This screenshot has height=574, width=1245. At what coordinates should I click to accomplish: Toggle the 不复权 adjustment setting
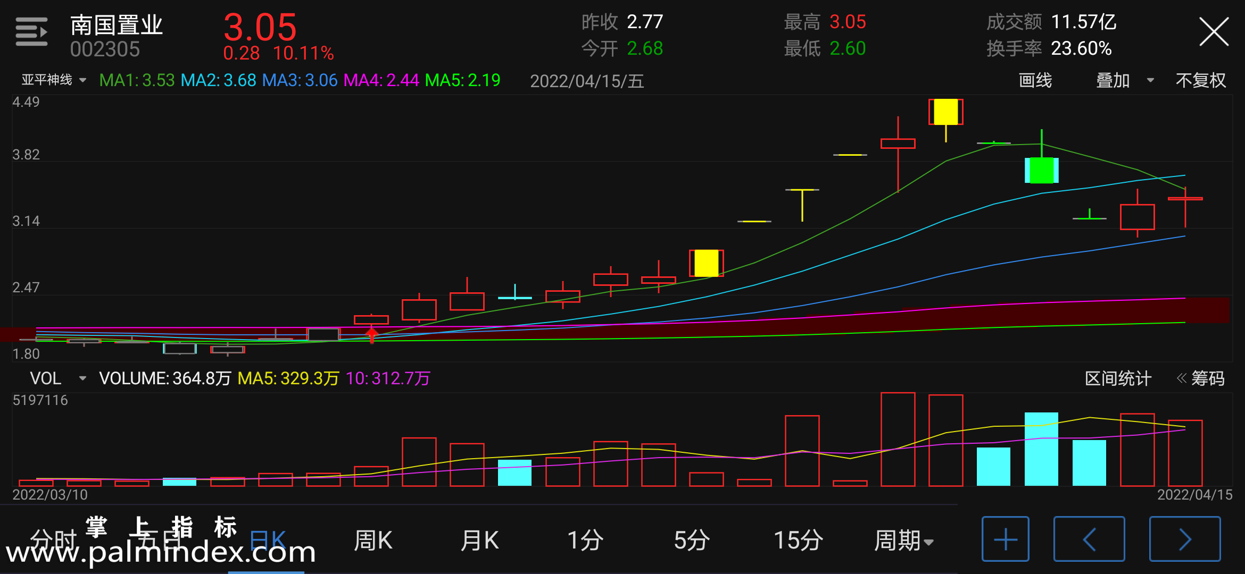pyautogui.click(x=1201, y=80)
